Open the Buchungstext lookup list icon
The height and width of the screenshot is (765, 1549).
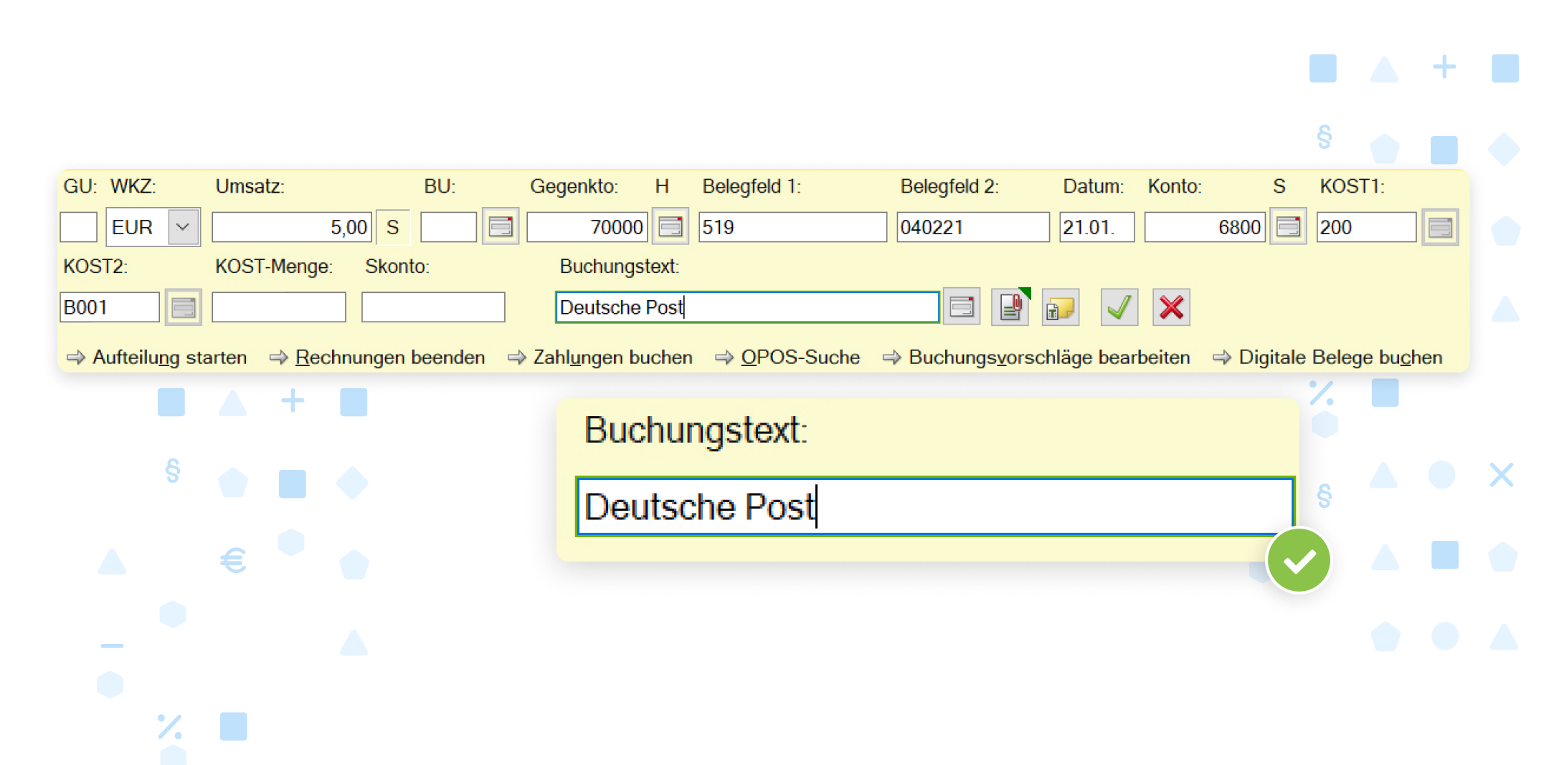click(962, 307)
